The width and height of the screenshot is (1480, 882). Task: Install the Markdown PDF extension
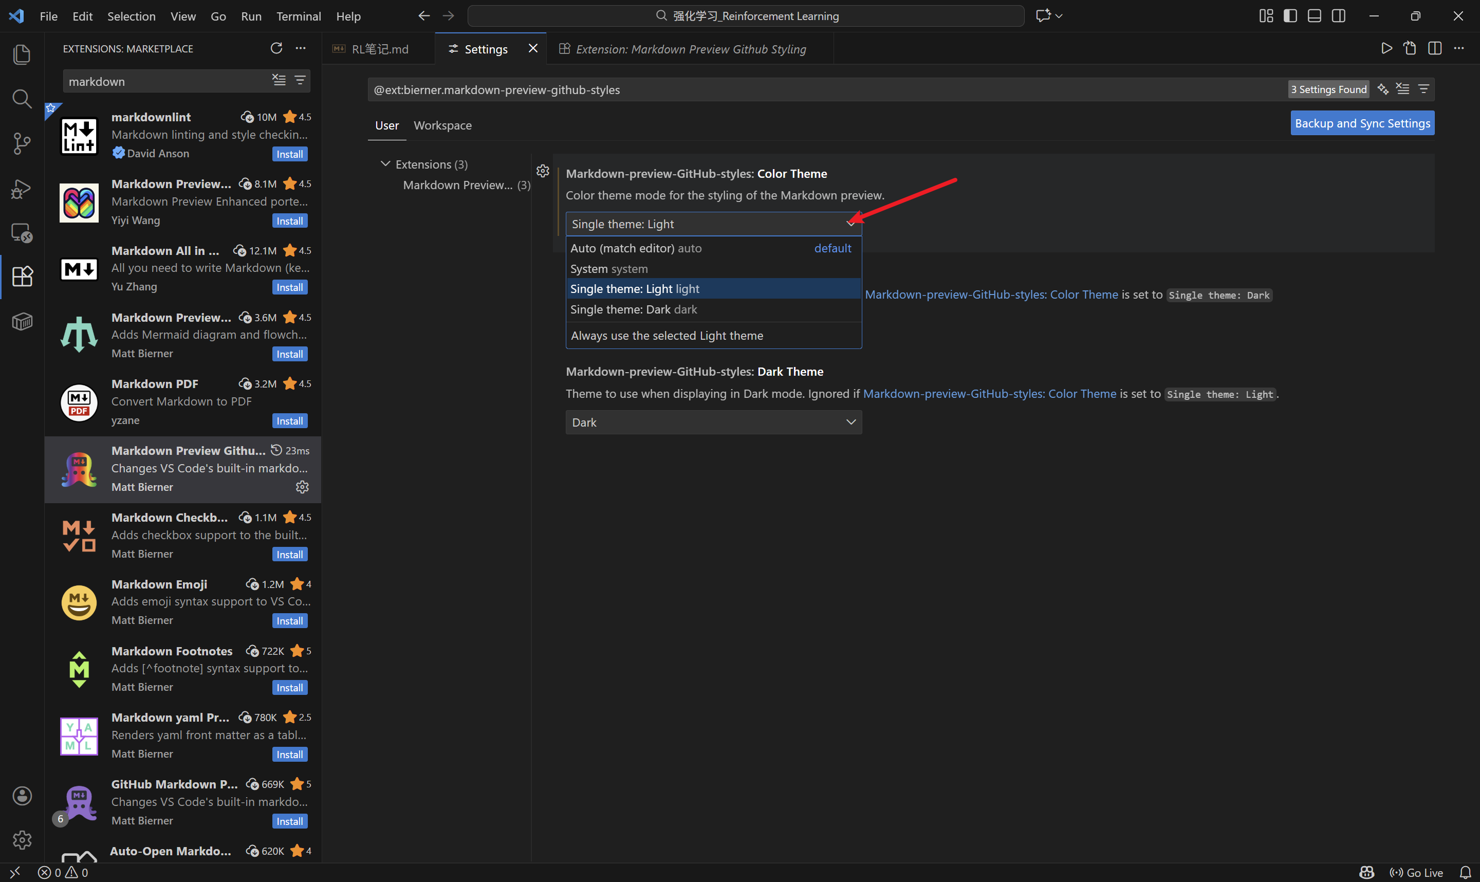point(289,421)
